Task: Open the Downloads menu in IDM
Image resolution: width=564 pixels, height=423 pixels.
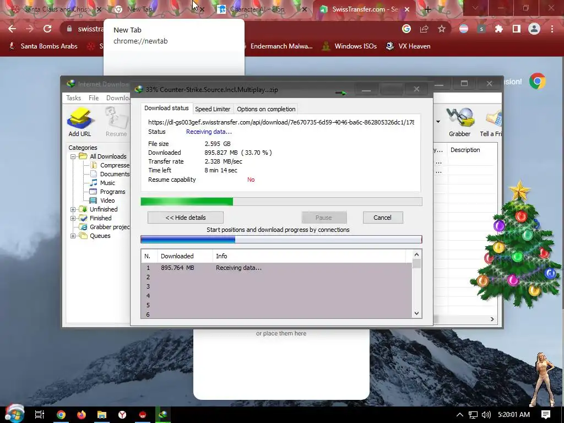Action: pos(118,98)
